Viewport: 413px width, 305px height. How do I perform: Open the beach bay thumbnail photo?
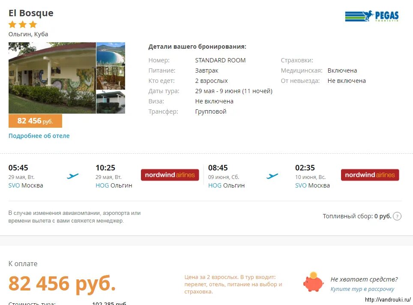coord(111,54)
